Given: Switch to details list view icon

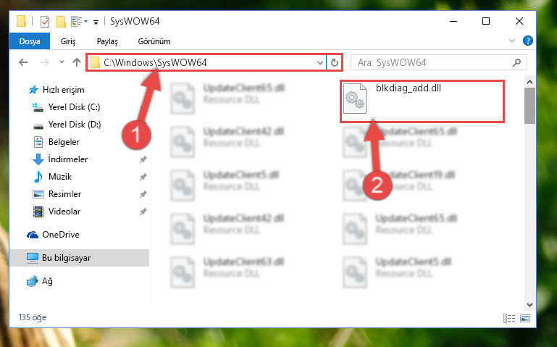Looking at the screenshot, I should click(x=508, y=318).
